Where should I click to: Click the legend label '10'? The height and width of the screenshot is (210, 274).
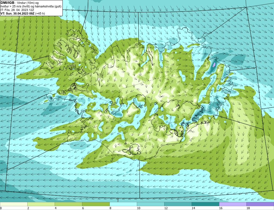(x=139, y=208)
